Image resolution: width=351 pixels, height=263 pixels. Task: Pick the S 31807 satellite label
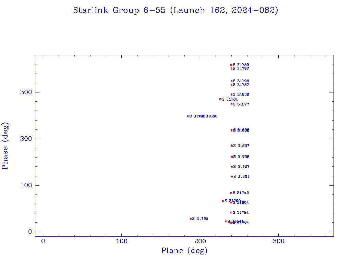click(241, 146)
